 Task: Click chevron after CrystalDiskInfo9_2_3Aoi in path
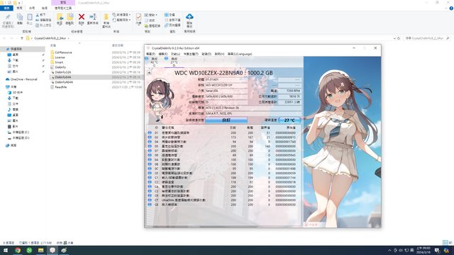pyautogui.click(x=69, y=38)
